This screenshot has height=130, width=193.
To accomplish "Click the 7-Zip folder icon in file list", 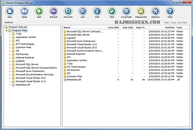I will [65, 63].
